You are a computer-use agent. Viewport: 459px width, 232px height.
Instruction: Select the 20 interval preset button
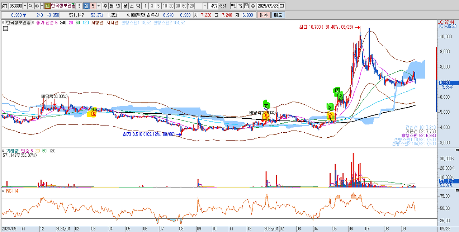click(171, 6)
